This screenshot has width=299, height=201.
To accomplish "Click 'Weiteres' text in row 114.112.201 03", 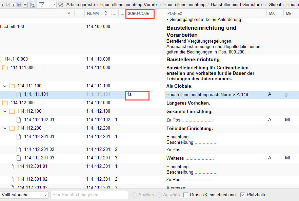I will tap(175, 158).
